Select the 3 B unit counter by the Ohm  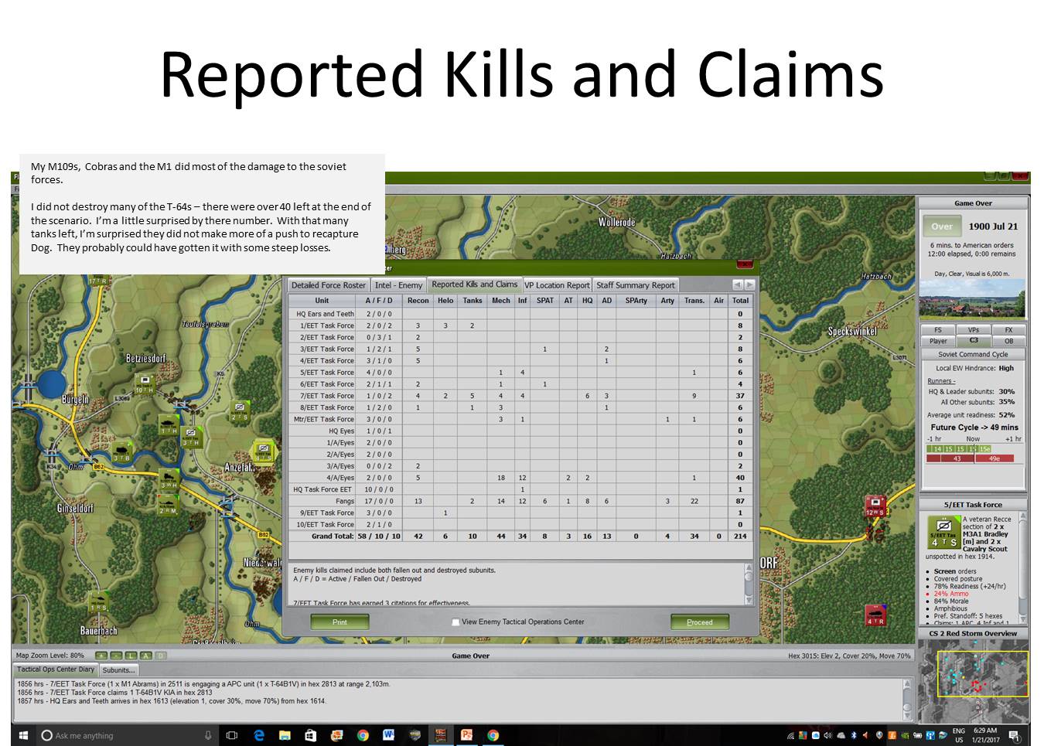[122, 451]
